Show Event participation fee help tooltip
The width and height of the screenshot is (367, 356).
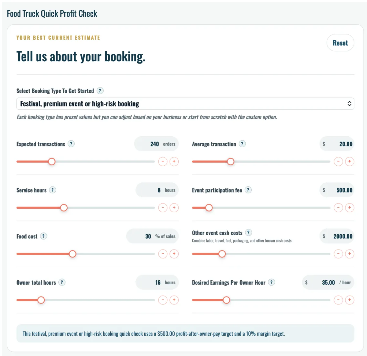tap(248, 190)
